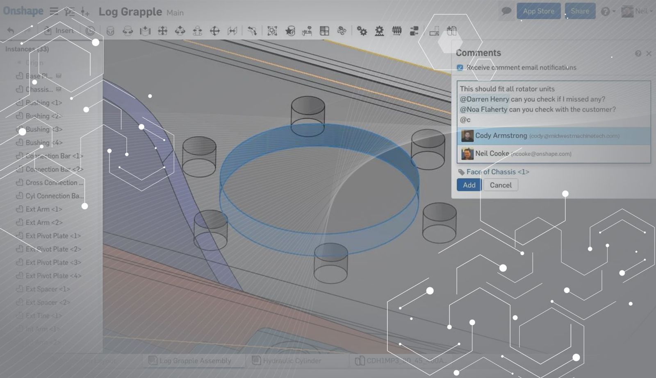
Task: Click the Rack and pinion relation icon
Action: click(379, 31)
